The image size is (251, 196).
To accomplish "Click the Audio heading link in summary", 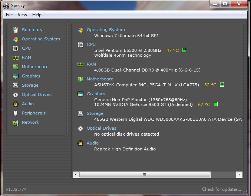I will 93,143.
